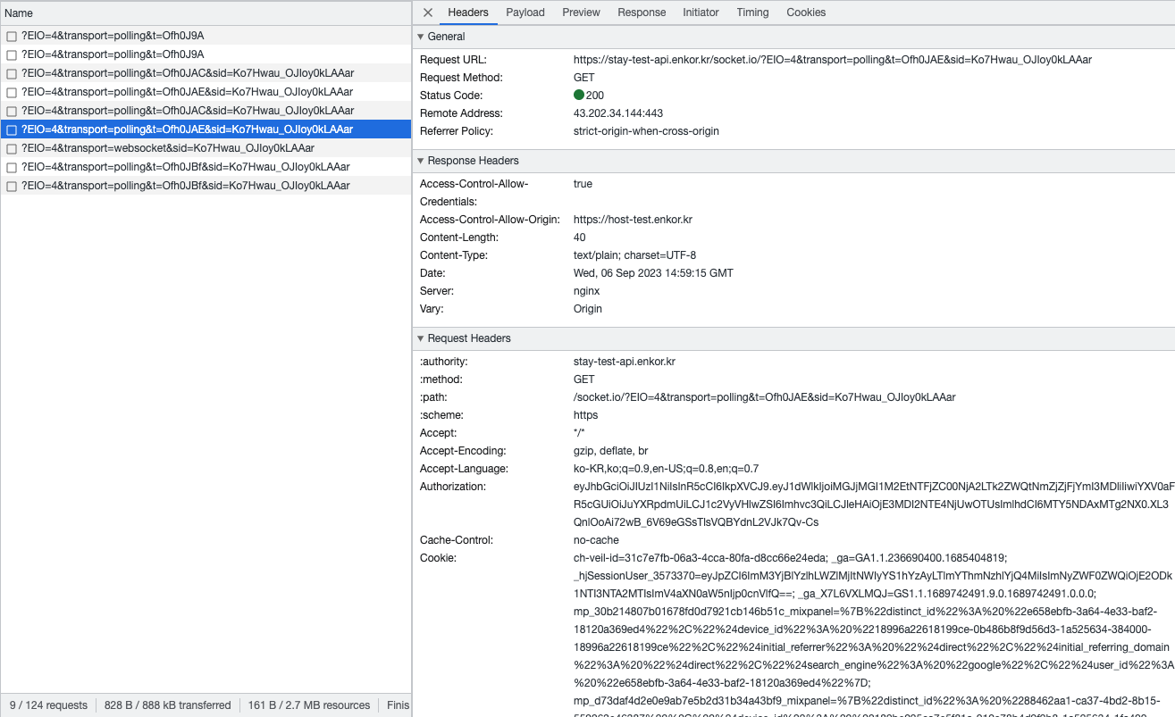
Task: Click the highlighted Ofh0JAE request's file icon
Action: click(12, 129)
